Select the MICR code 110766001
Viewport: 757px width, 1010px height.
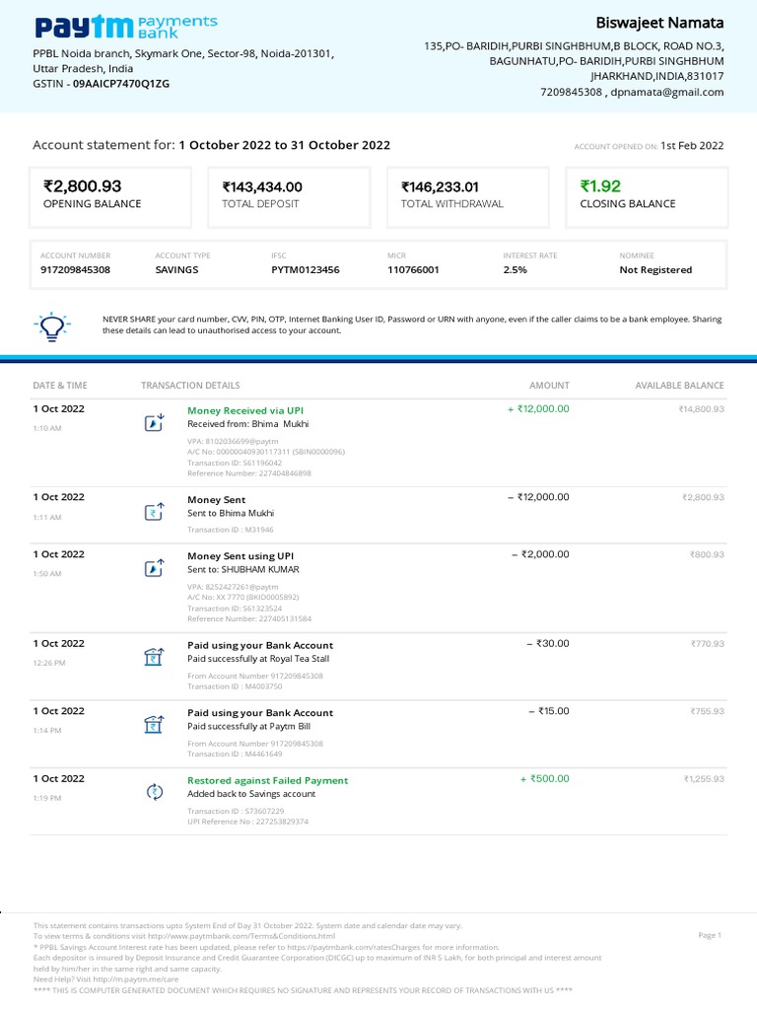coord(413,270)
